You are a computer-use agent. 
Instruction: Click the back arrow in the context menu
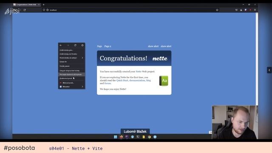tap(61, 45)
